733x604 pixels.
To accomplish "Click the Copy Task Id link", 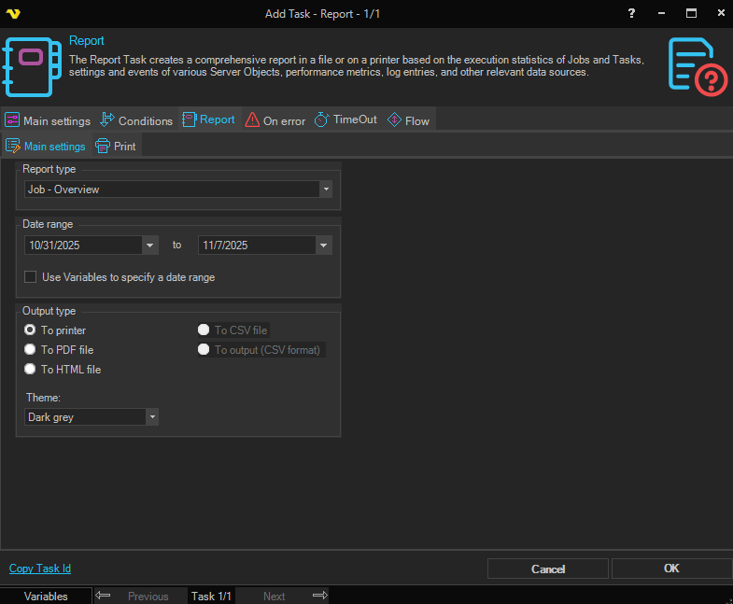I will point(40,569).
